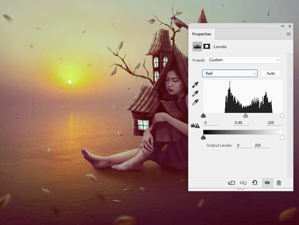The width and height of the screenshot is (299, 225).
Task: Click the output black level slider handle
Action: (203, 137)
